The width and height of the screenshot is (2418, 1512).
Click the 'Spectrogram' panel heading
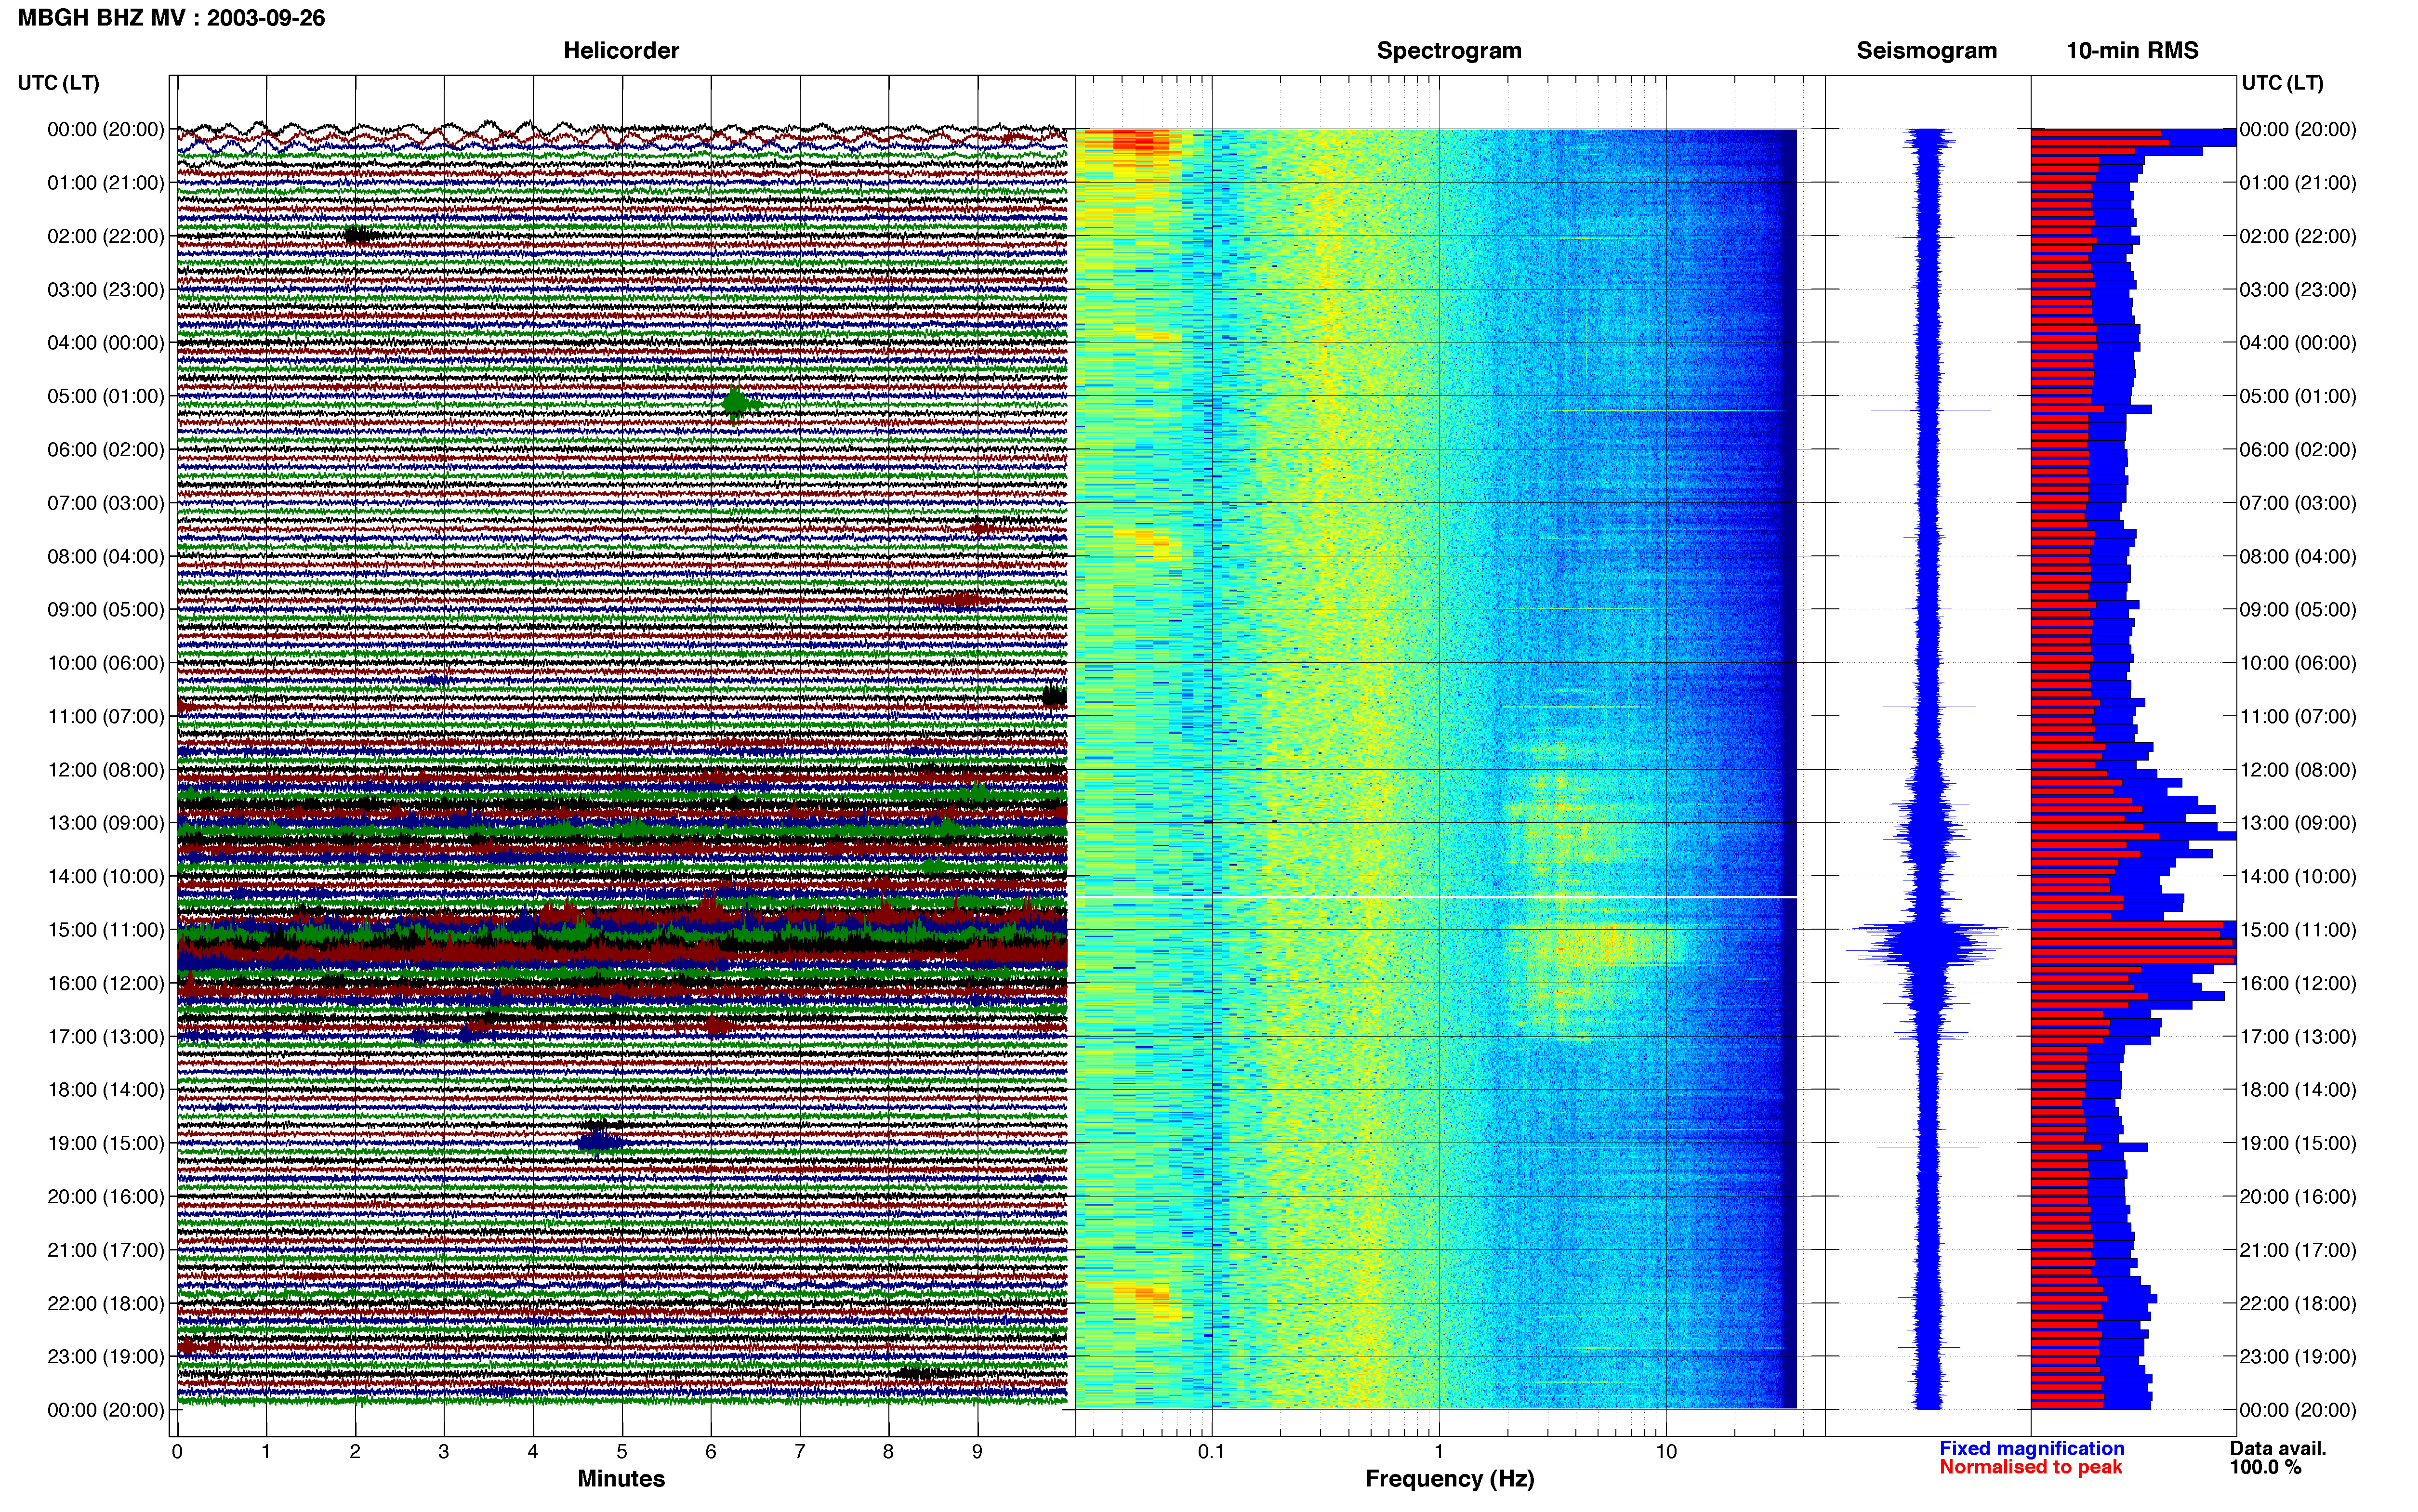1449,51
